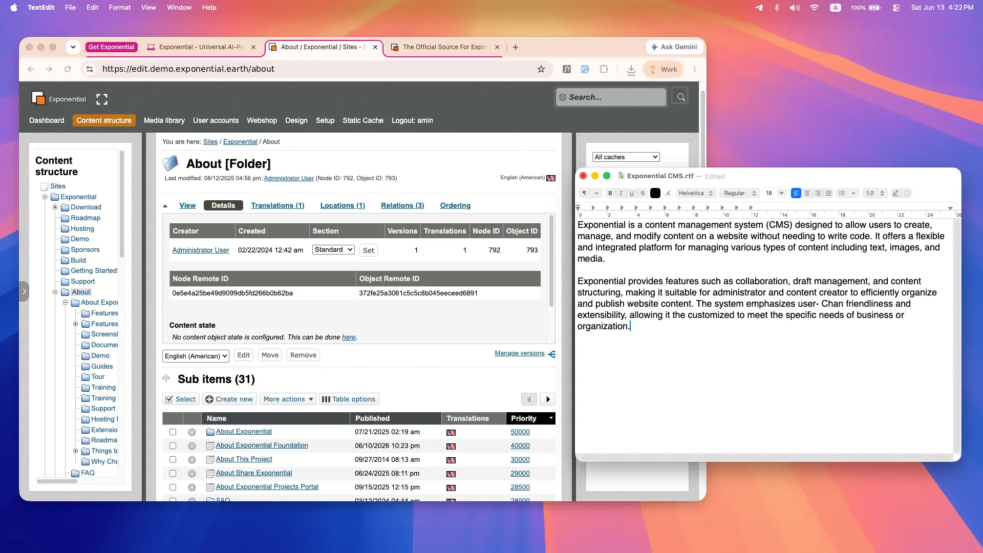This screenshot has height=553, width=983.
Task: Check the About Share Exponential row checkbox
Action: [173, 474]
